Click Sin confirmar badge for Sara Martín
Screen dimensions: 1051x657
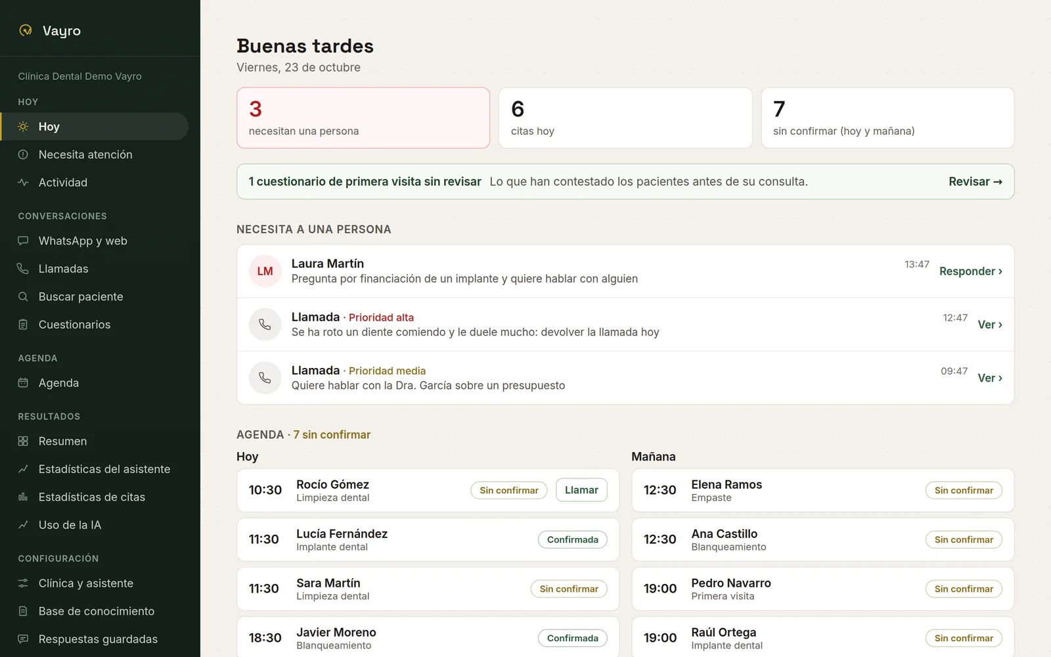569,589
